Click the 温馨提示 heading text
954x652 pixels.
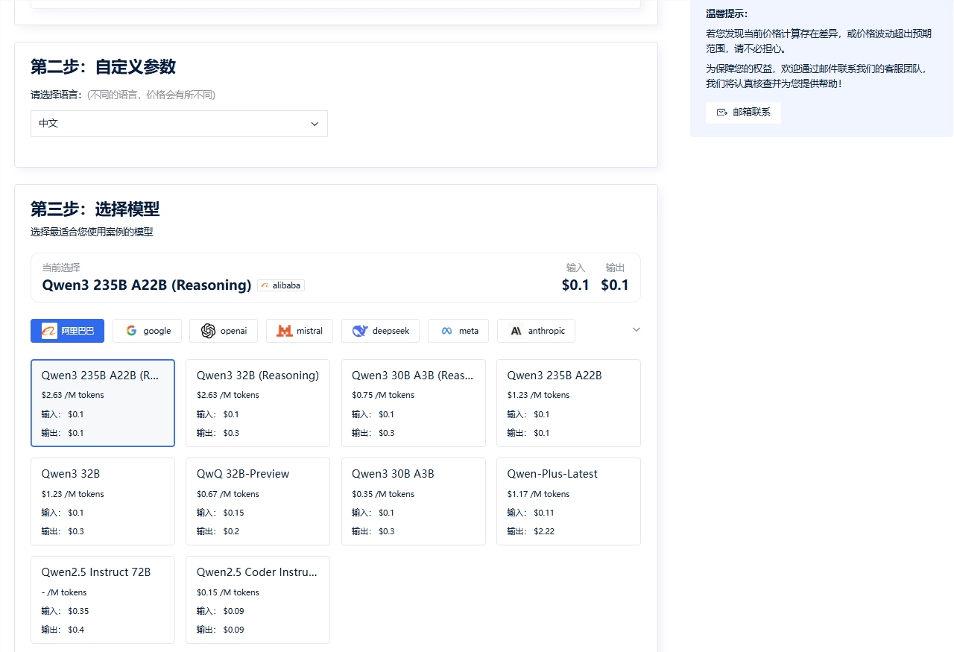(x=727, y=14)
